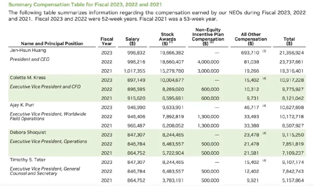The width and height of the screenshot is (314, 186).
Task: Click the total value 10,172,718
Action: click(292, 117)
